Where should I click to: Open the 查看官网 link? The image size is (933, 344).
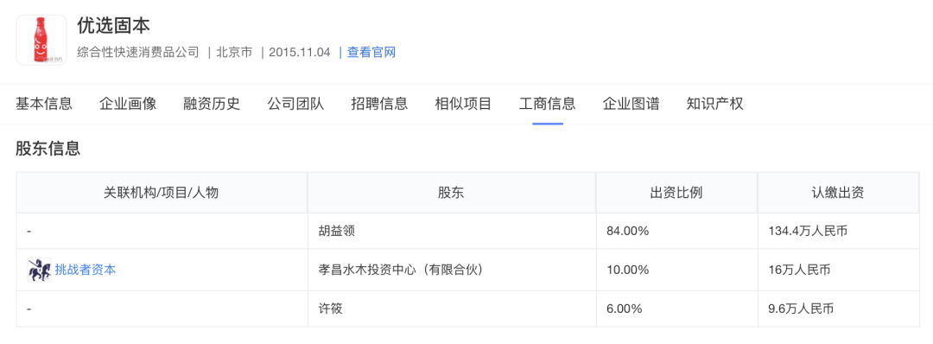point(371,53)
